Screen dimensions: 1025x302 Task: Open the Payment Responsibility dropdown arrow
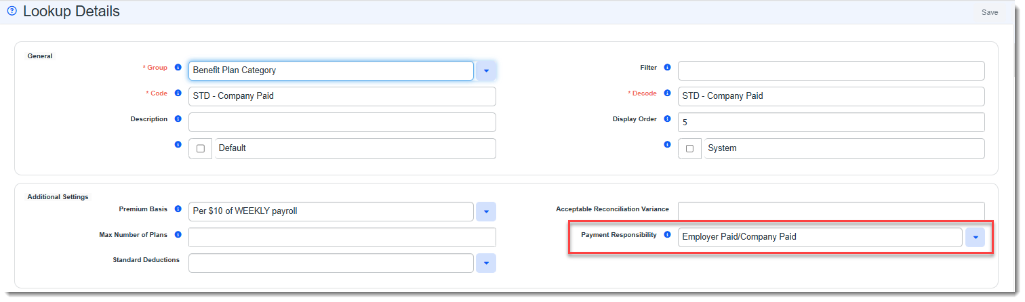pyautogui.click(x=975, y=237)
